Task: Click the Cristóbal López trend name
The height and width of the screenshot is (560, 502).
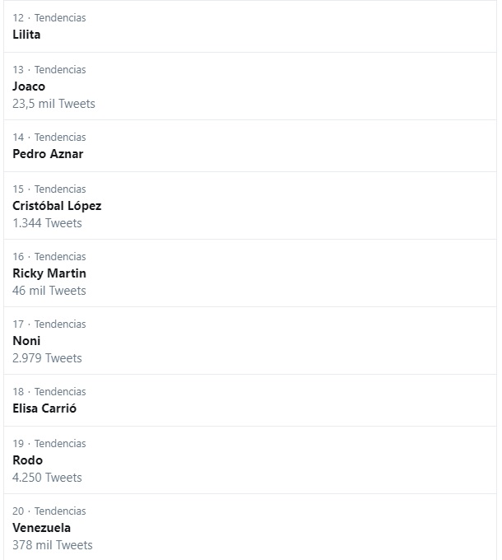Action: coord(57,206)
